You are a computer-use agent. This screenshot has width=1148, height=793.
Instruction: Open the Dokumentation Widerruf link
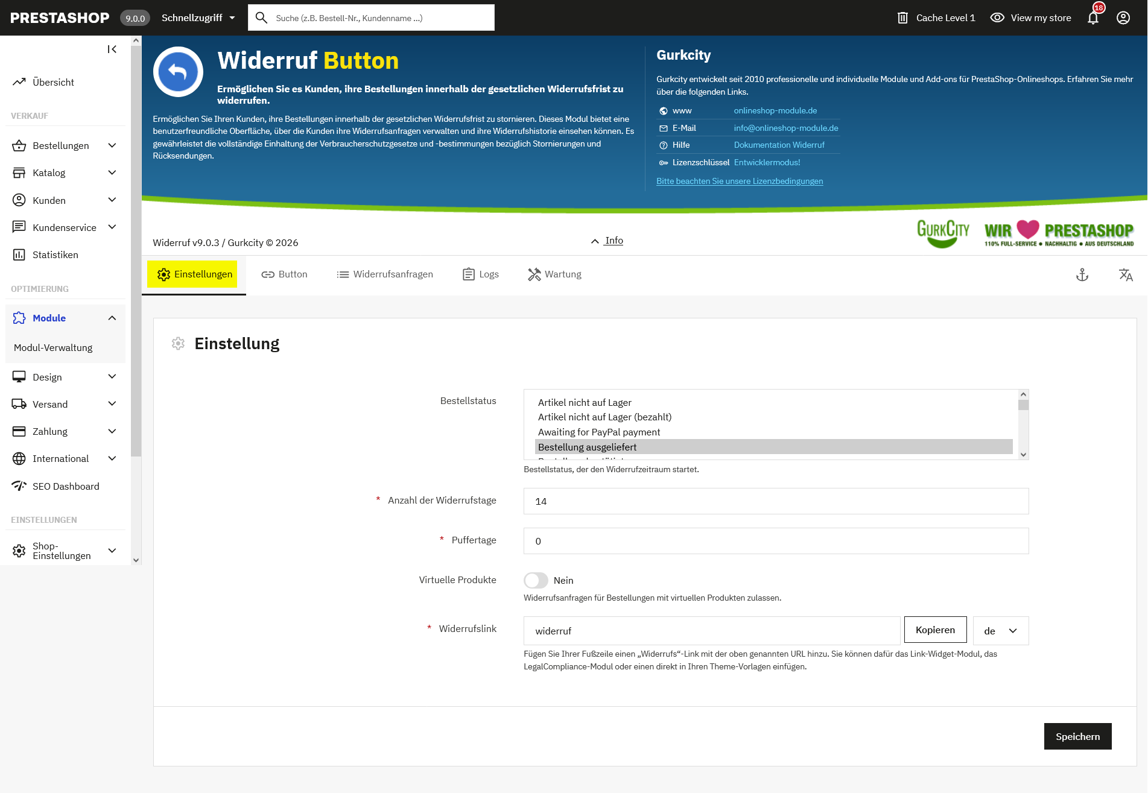[x=779, y=145]
